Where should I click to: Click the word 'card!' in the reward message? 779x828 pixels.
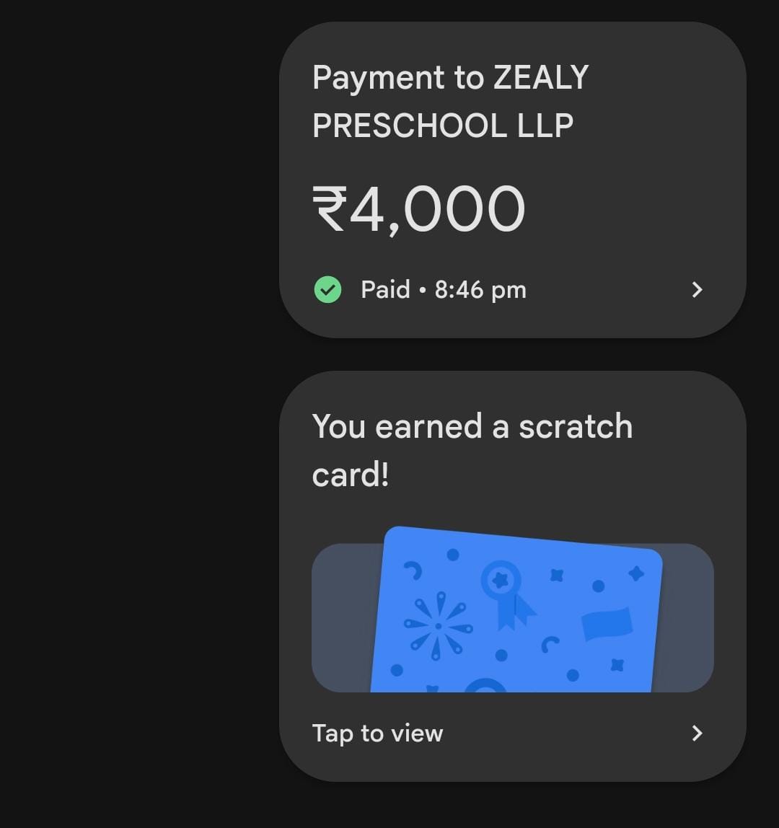(350, 474)
